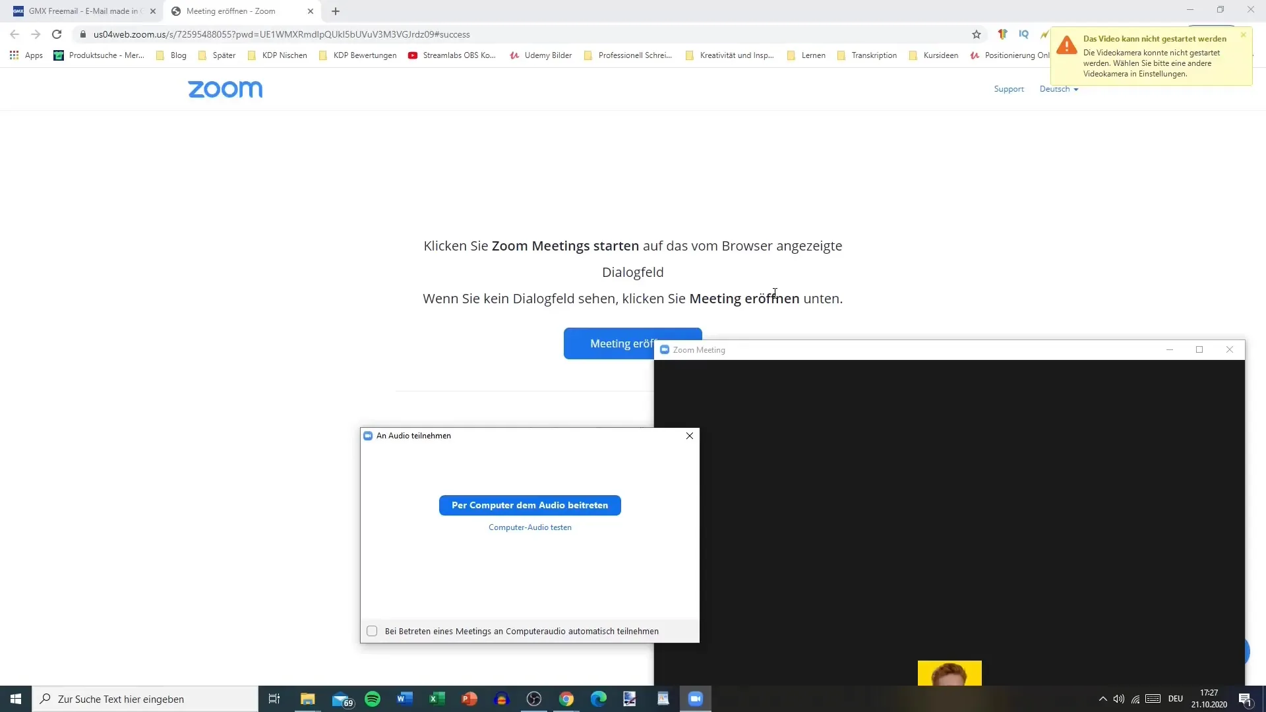The height and width of the screenshot is (712, 1266).
Task: Enable auto-join computer audio checkbox
Action: coord(372,631)
